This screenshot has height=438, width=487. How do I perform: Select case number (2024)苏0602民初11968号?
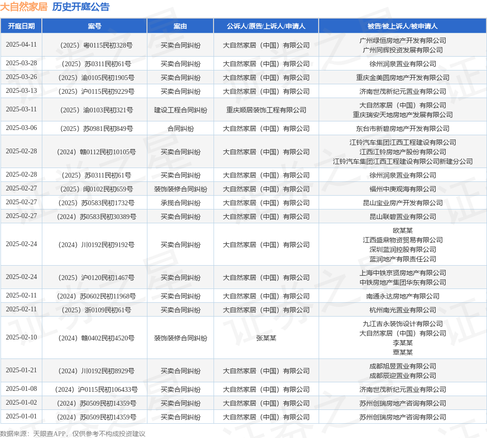(x=96, y=296)
